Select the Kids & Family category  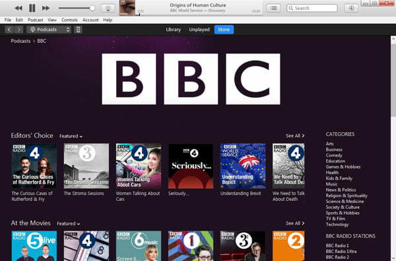point(339,178)
